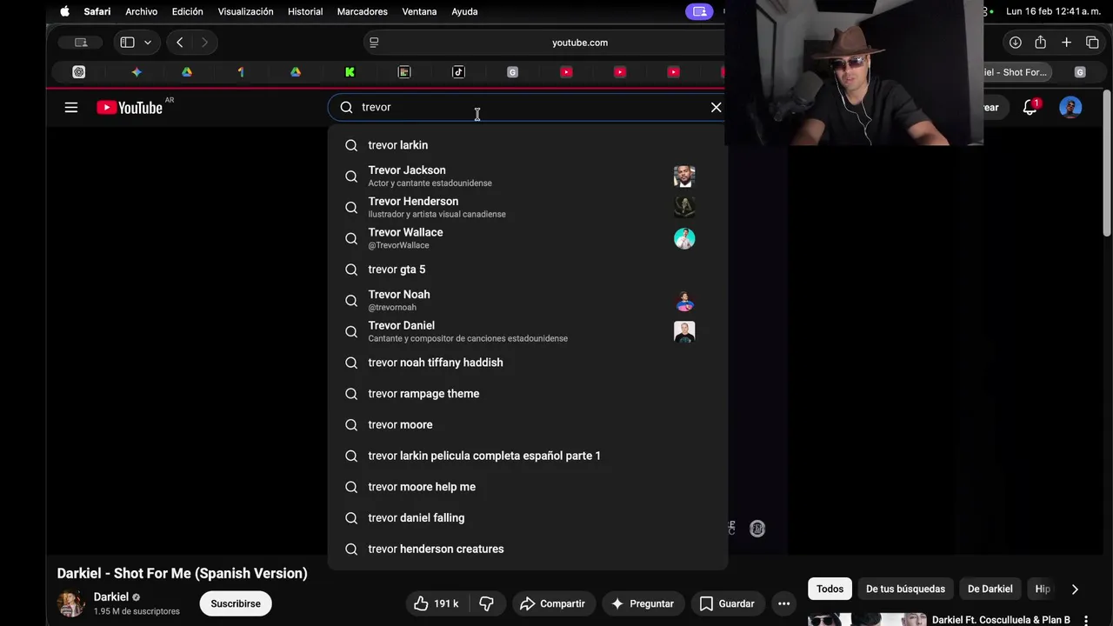Click Trevor Wallace's avatar thumbnail

[x=684, y=238]
